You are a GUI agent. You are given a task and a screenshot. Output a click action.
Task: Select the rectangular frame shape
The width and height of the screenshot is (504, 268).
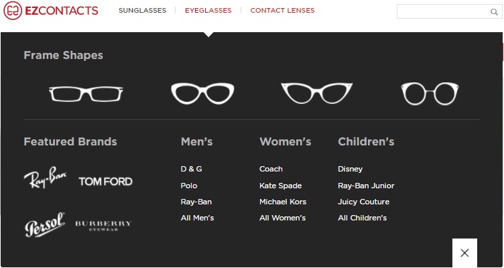[x=86, y=94]
